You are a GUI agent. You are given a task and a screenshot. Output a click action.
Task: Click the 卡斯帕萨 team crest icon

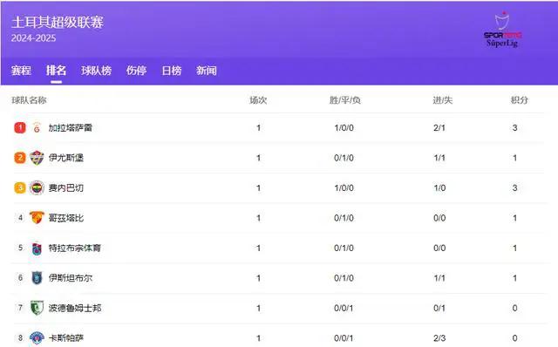[x=37, y=337]
